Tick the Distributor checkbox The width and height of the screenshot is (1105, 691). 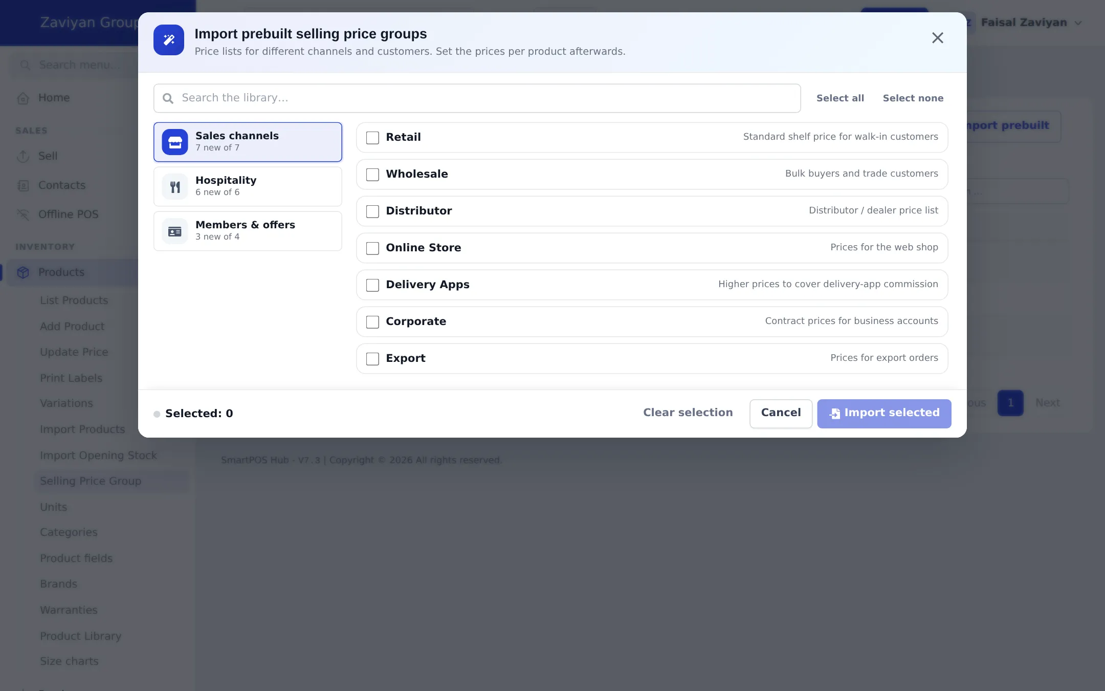pyautogui.click(x=372, y=211)
